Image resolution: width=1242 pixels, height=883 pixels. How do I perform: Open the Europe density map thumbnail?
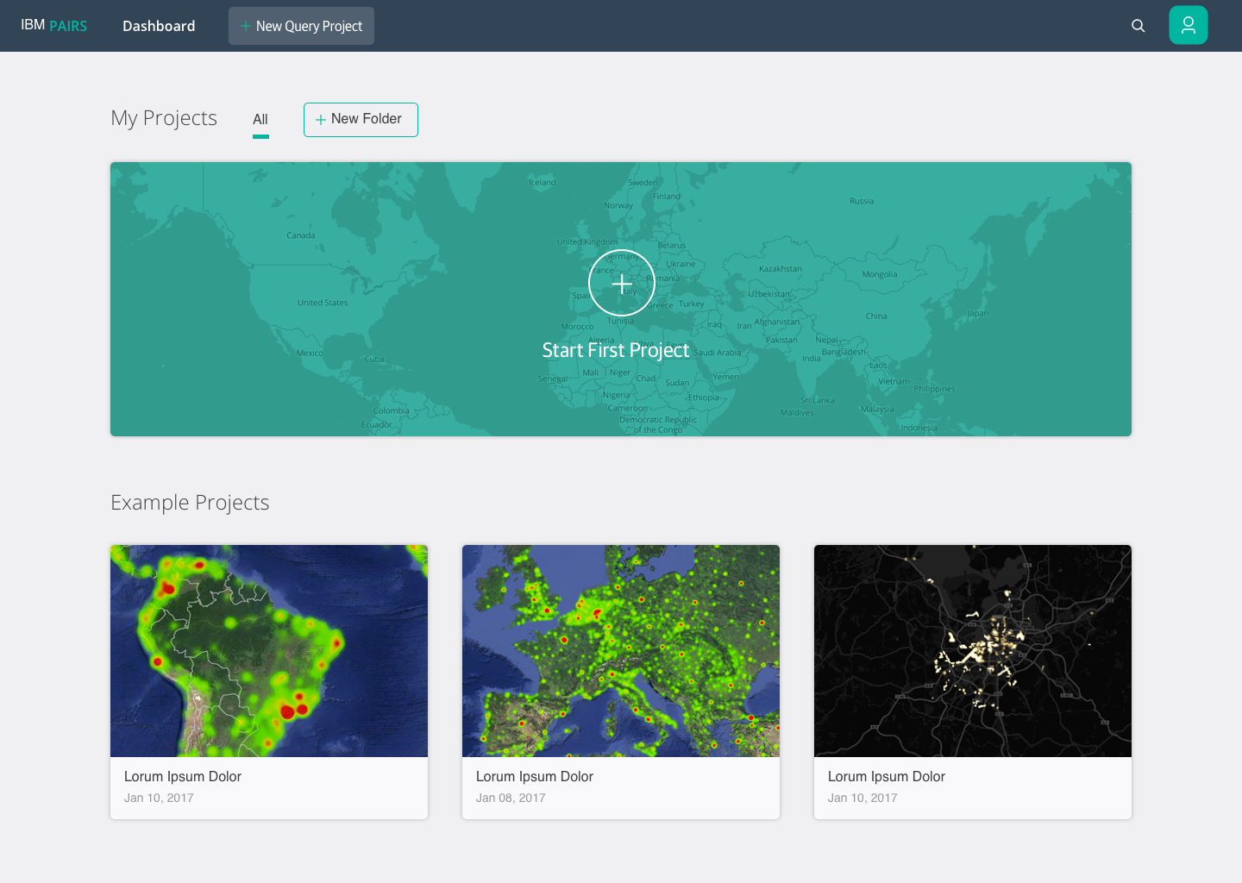point(620,650)
